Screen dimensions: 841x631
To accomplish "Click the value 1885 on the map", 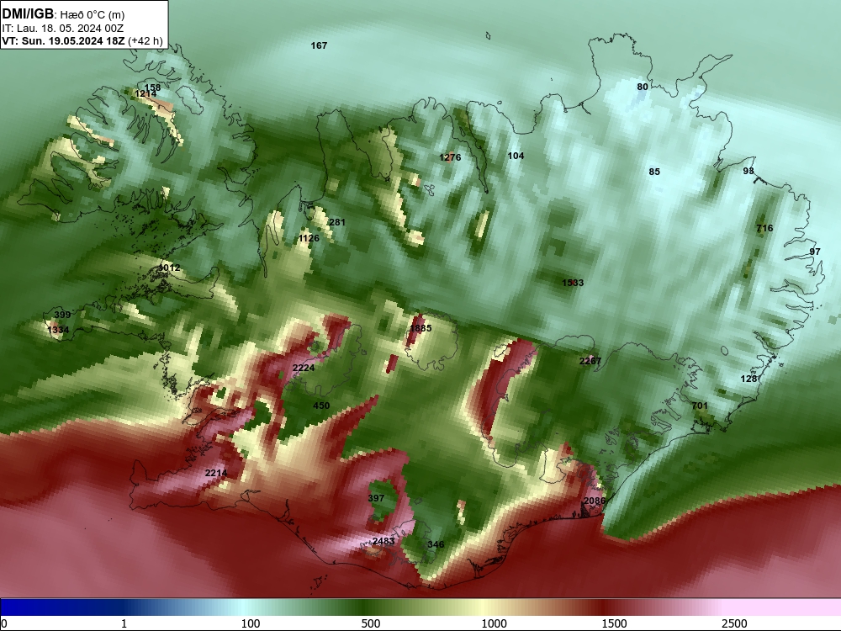I will [420, 328].
